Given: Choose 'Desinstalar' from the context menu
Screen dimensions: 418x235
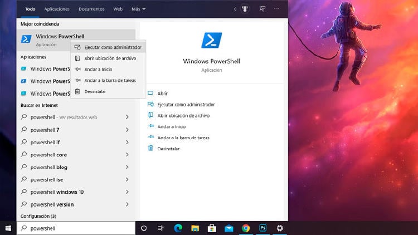Looking at the screenshot, I should click(x=95, y=91).
